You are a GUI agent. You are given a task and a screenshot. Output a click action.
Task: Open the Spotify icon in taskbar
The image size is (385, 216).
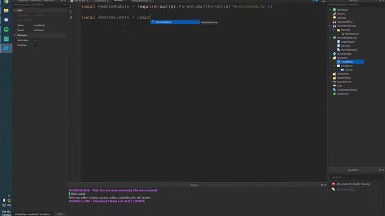[6, 29]
